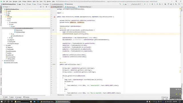Click the Windows taskbar search icon
Screen dimensions: 183x103
[x=5, y=102]
